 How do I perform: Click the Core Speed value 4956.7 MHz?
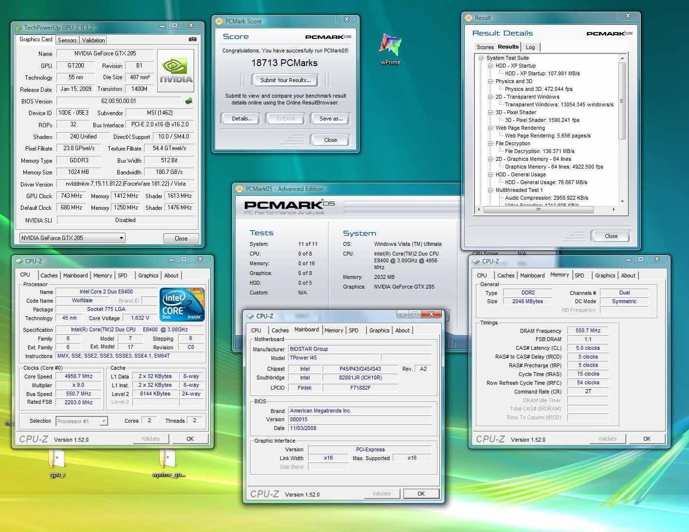pos(78,377)
